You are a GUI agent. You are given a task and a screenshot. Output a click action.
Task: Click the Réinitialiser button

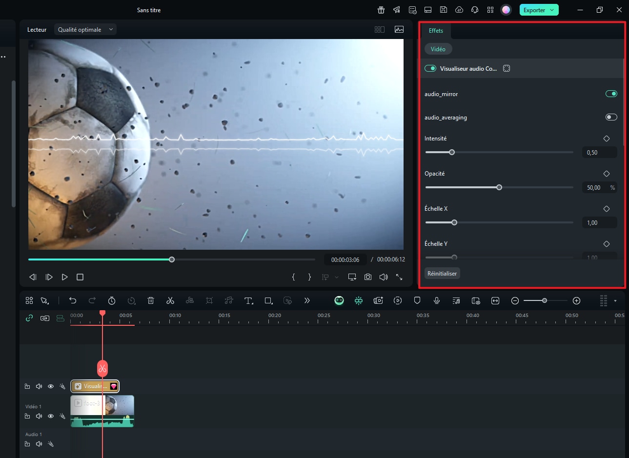point(442,274)
